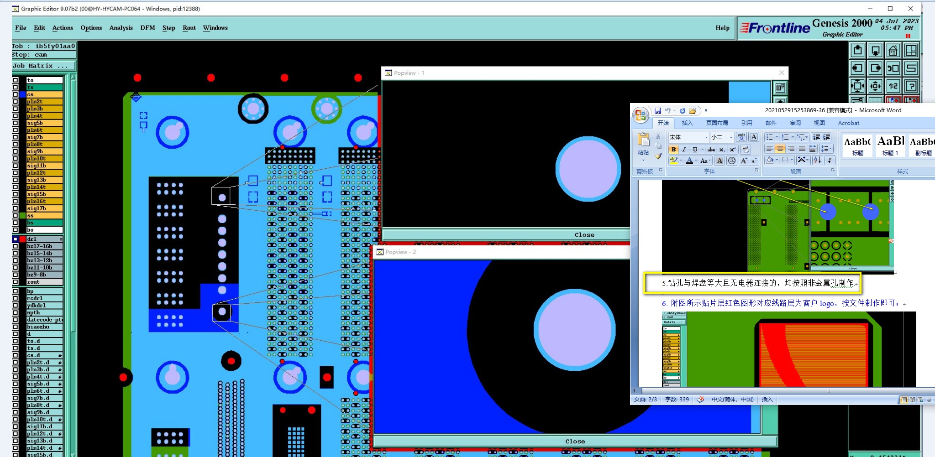935x457 pixels.
Task: Click the Redo icon in Word toolbar
Action: (682, 111)
